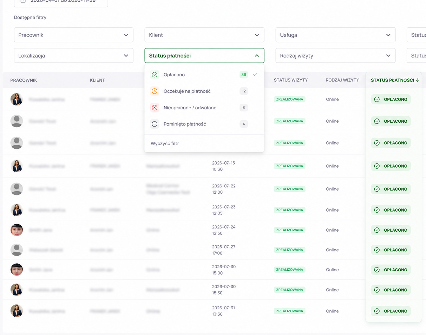This screenshot has height=335, width=426.
Task: Click the OPŁACONO check icon in the 2026-07-22 row
Action: point(377,189)
